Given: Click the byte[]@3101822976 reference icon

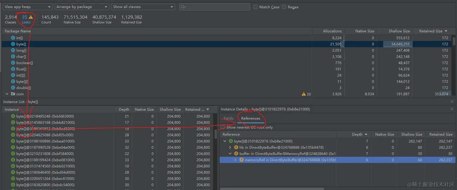Looking at the screenshot, I should pyautogui.click(x=231, y=141).
